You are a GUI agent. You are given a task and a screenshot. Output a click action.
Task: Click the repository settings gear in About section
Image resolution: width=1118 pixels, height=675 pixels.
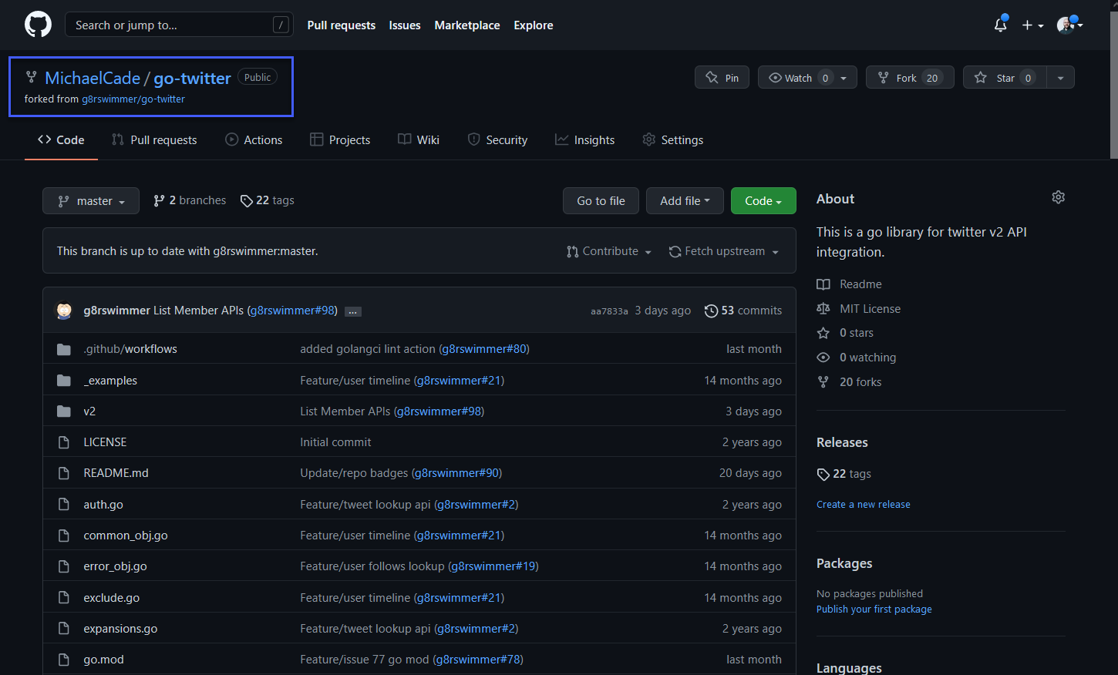1058,197
